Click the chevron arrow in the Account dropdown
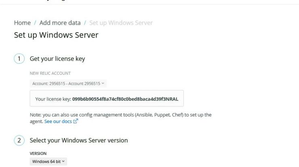 (x=103, y=83)
